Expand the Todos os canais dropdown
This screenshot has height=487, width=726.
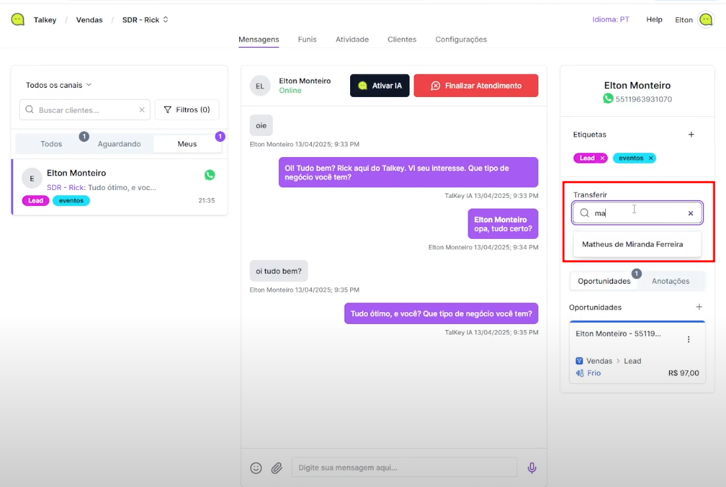click(x=58, y=85)
